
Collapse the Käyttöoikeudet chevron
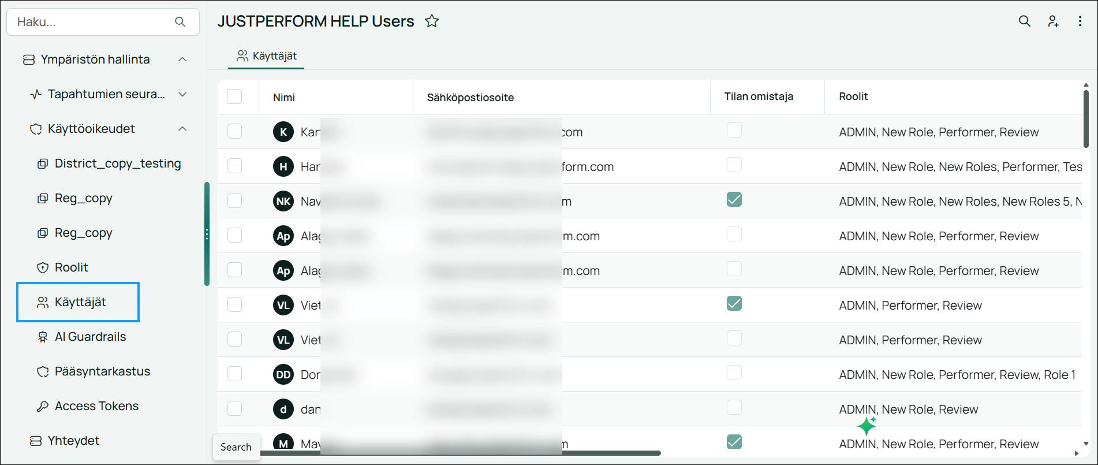182,129
